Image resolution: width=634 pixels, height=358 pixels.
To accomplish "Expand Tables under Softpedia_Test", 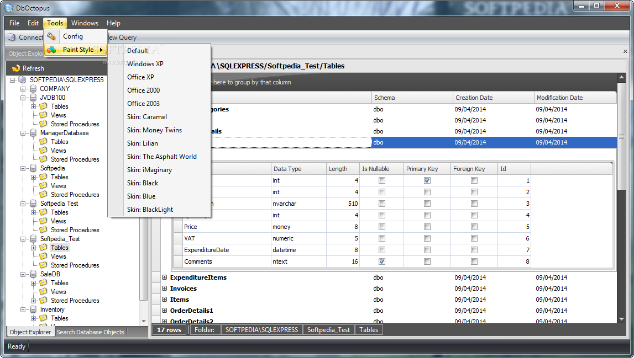I will [x=34, y=248].
